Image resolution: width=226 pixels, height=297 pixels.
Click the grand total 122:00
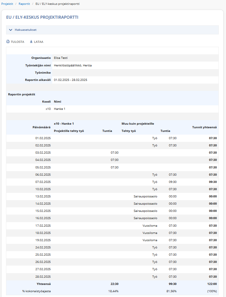[x=212, y=284]
